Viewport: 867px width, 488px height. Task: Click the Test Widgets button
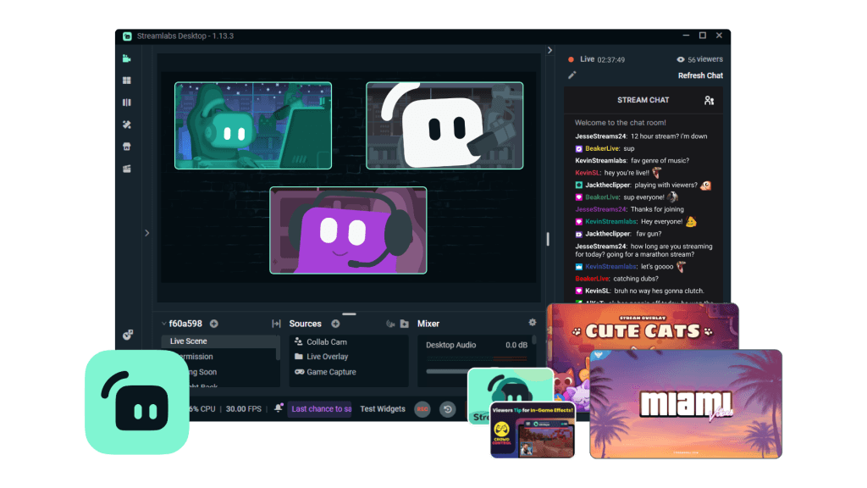click(383, 409)
